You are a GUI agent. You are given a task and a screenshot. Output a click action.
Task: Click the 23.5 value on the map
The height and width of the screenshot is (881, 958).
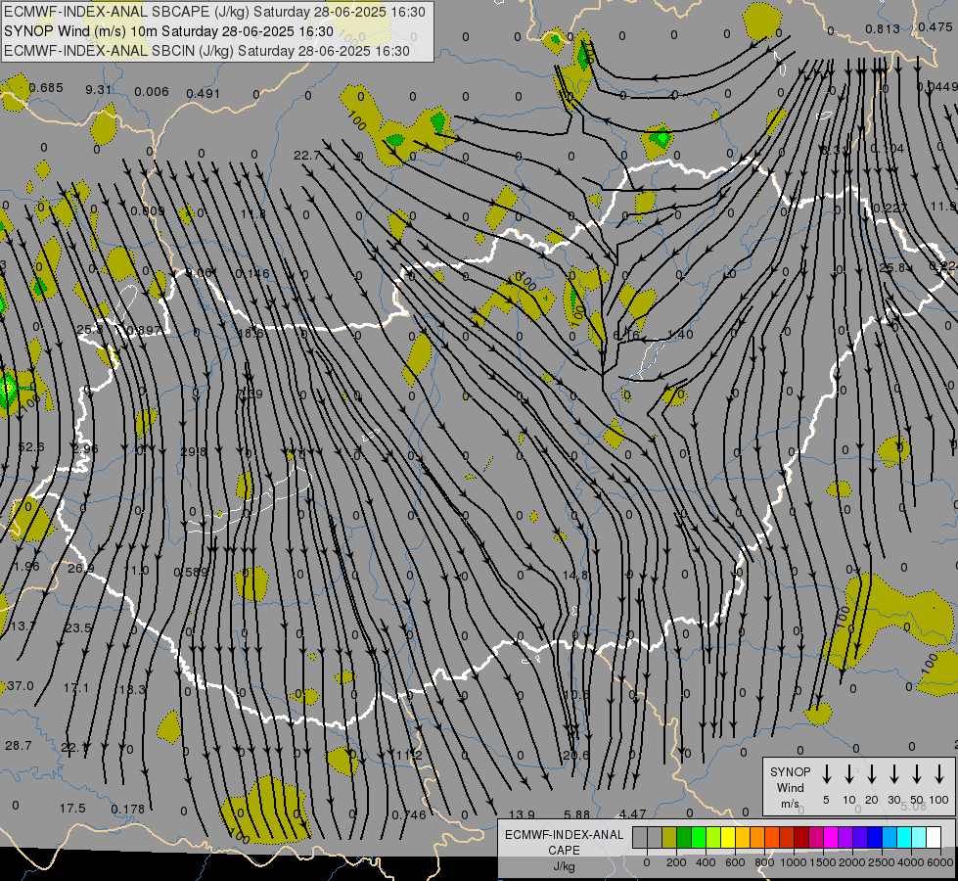78,627
